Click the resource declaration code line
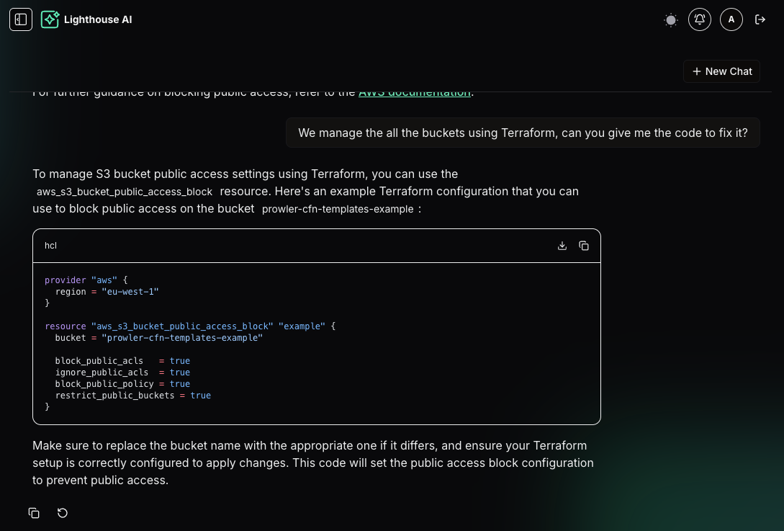The width and height of the screenshot is (784, 531). pyautogui.click(x=190, y=326)
